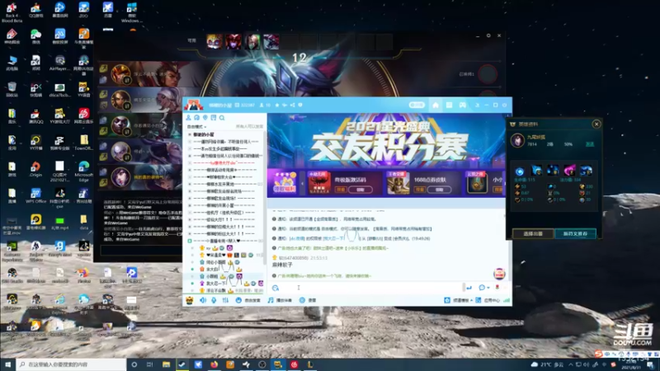Click the location pin icon above the channel list
660x371 pixels.
click(x=205, y=118)
